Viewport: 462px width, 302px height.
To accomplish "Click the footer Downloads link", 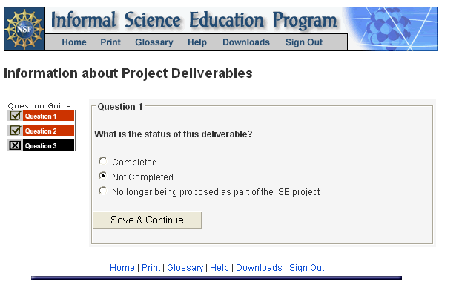I will pyautogui.click(x=259, y=268).
